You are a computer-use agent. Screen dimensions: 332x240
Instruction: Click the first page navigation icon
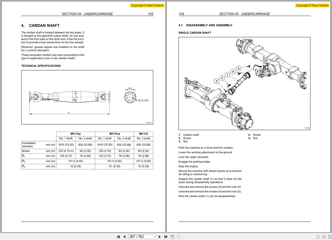[x=119, y=236]
